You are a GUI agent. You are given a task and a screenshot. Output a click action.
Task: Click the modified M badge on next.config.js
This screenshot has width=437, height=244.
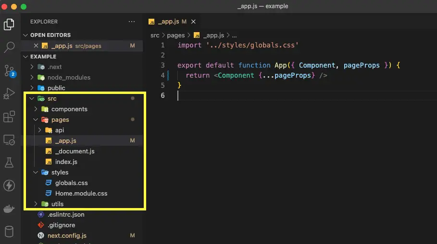coord(132,236)
